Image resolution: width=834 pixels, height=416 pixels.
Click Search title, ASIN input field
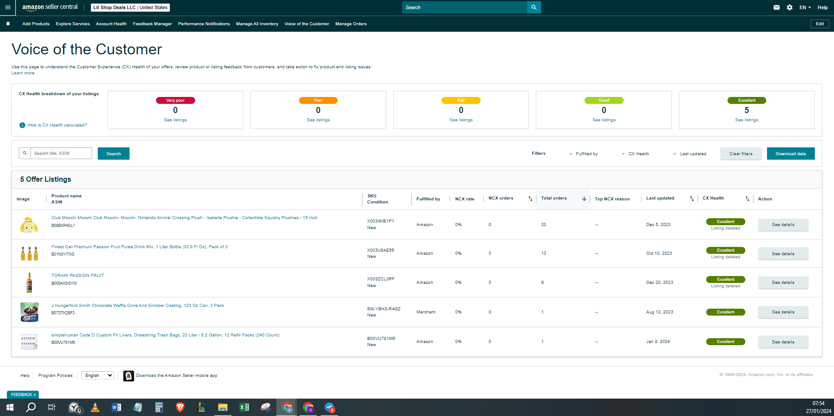point(61,153)
